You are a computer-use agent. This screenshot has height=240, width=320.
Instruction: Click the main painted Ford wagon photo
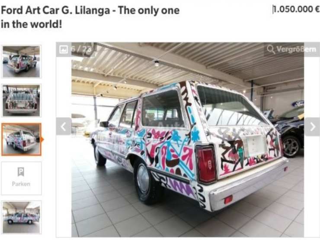coord(188,140)
